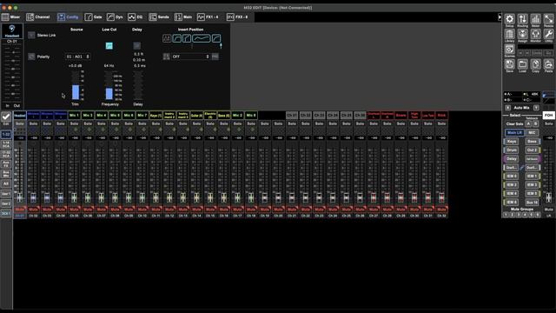This screenshot has width=556, height=313.
Task: Click mute group 1 button
Action: pos(506,215)
